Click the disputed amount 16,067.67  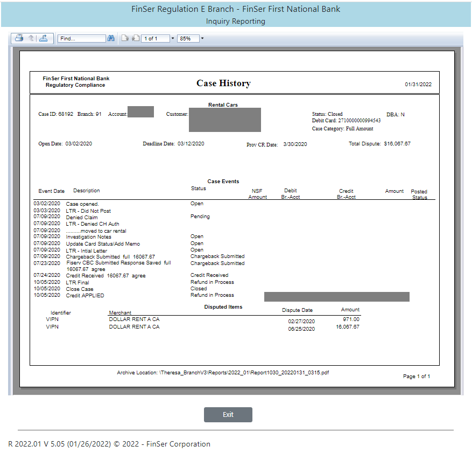(348, 327)
